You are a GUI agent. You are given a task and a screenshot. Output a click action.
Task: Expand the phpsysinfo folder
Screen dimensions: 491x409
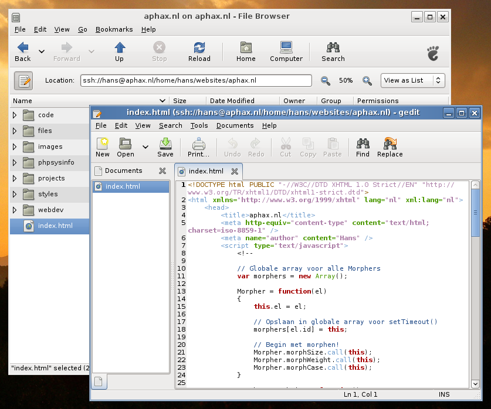[x=15, y=162]
